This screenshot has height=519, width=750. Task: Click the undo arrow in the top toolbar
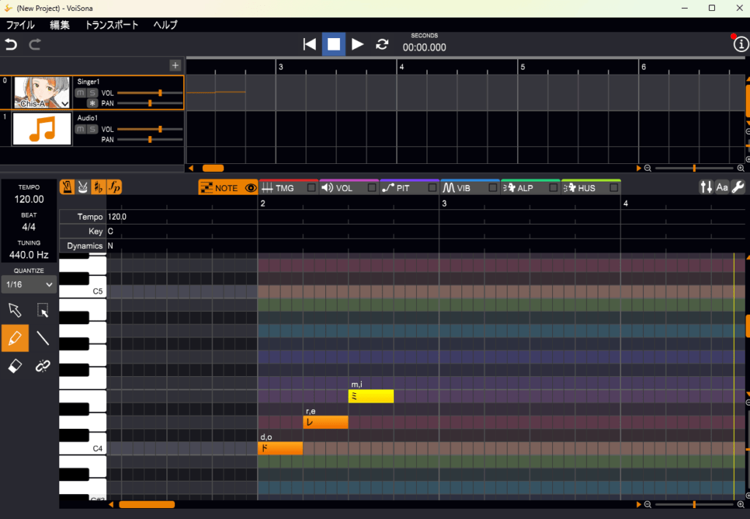coord(11,45)
